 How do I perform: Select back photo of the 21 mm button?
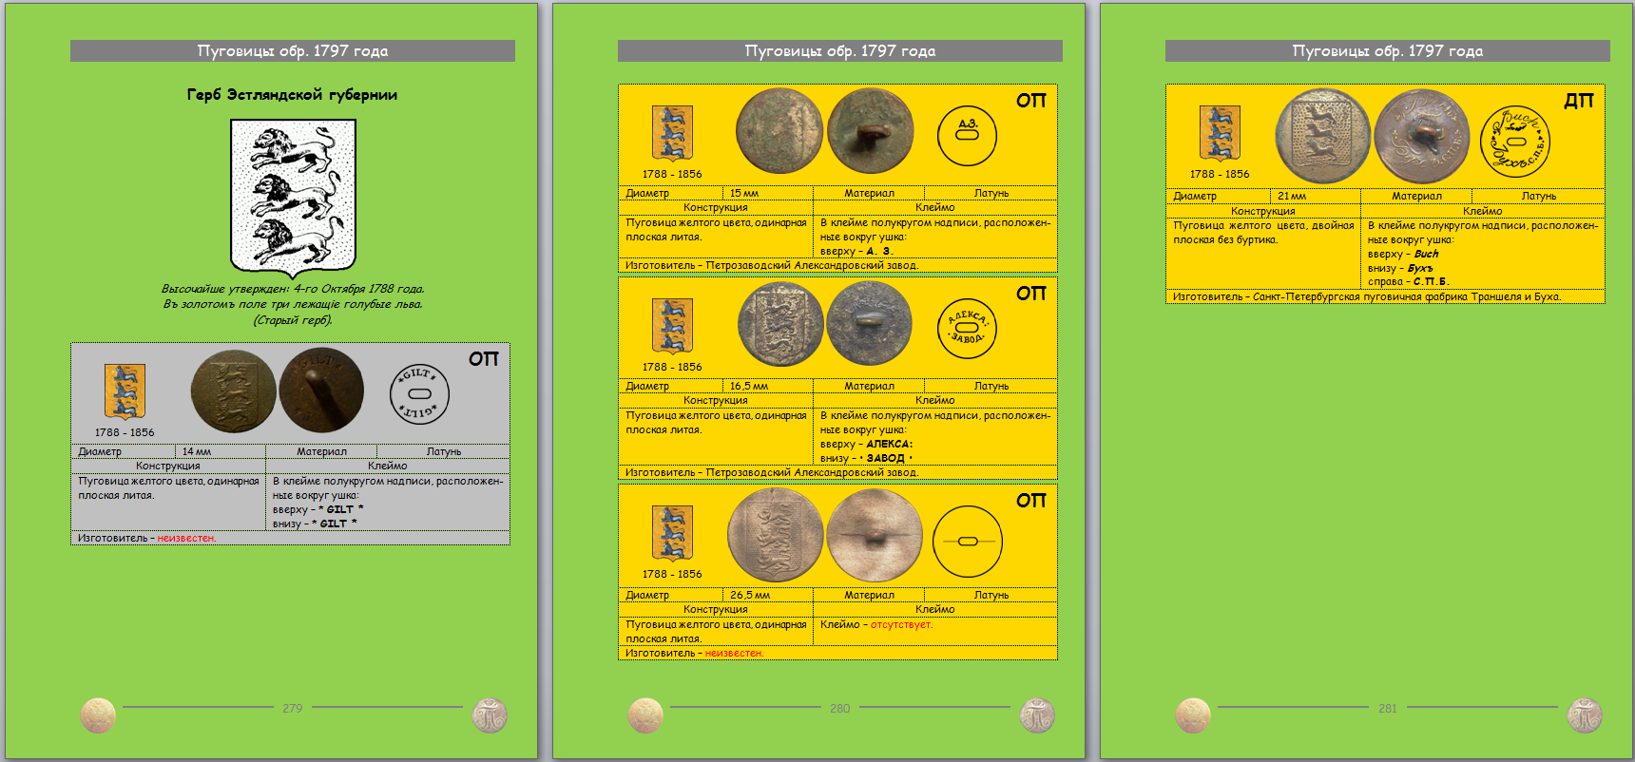1421,137
